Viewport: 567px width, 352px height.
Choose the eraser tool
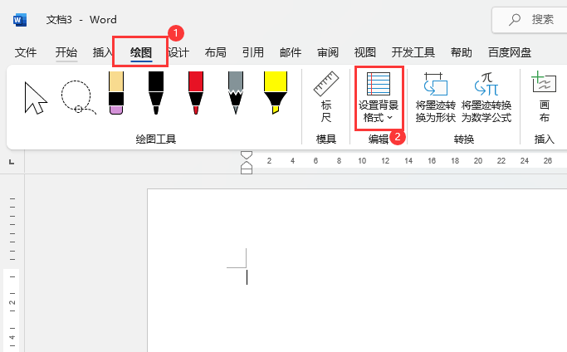[116, 93]
